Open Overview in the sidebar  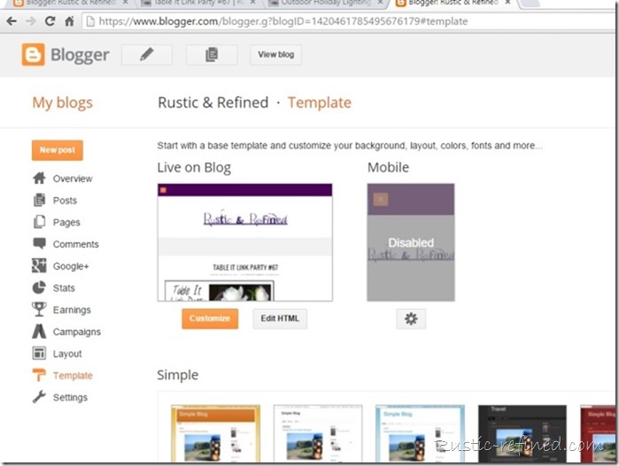[x=73, y=179]
